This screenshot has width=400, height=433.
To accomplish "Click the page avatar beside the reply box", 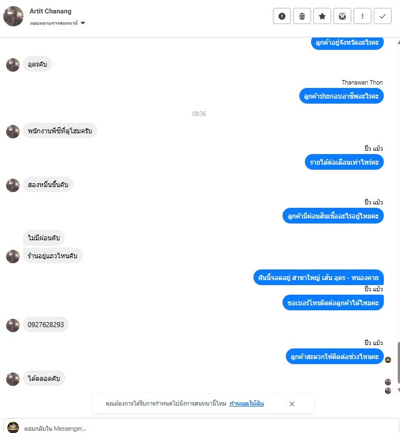I will [x=13, y=427].
